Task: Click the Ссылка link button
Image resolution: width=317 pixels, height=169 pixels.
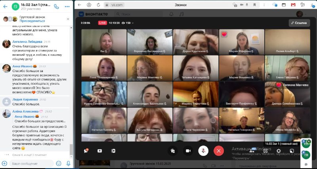Action: [x=299, y=23]
